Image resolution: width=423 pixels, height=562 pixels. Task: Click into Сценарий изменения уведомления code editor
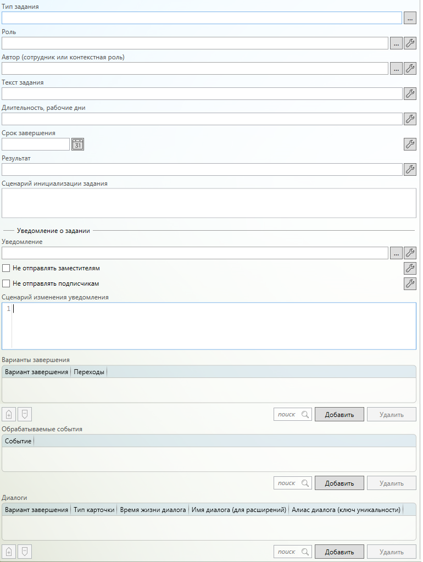click(x=213, y=326)
